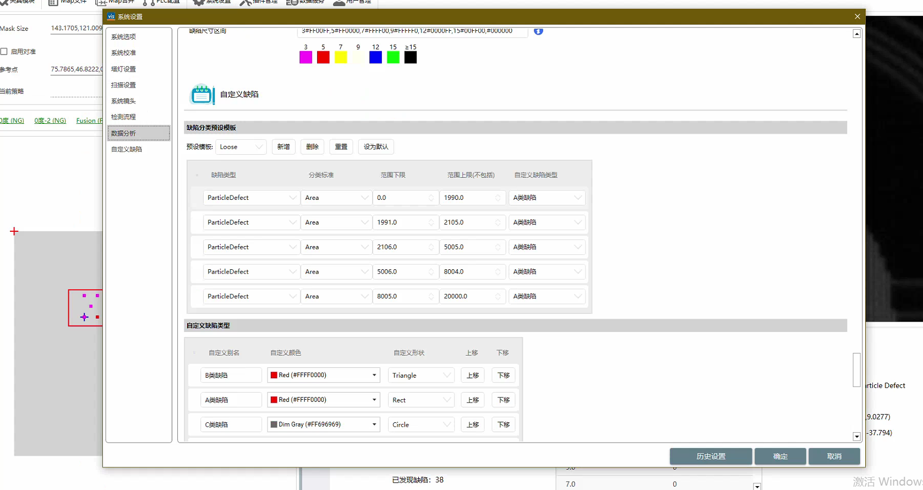Confirm settings with the 确定 button
This screenshot has height=490, width=923.
[x=780, y=456]
